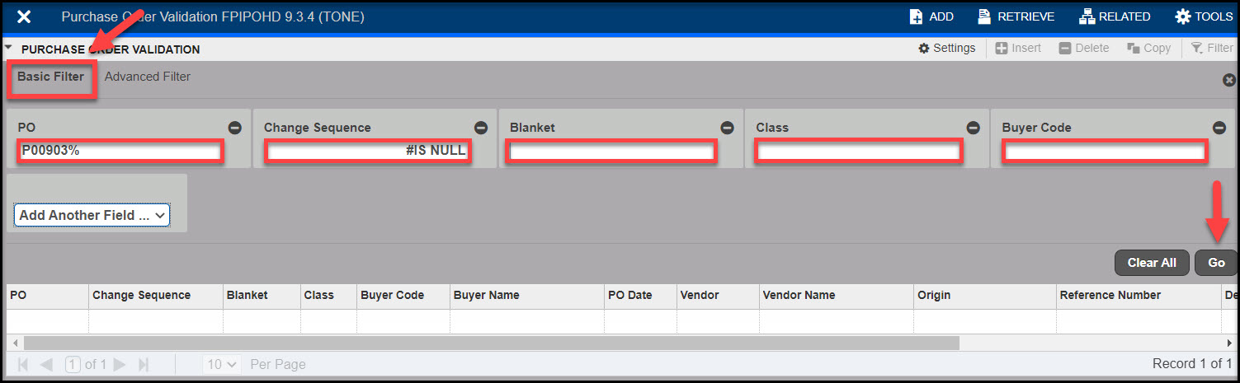Click the Copy toolbar button
Screen dimensions: 1240x383
1149,49
